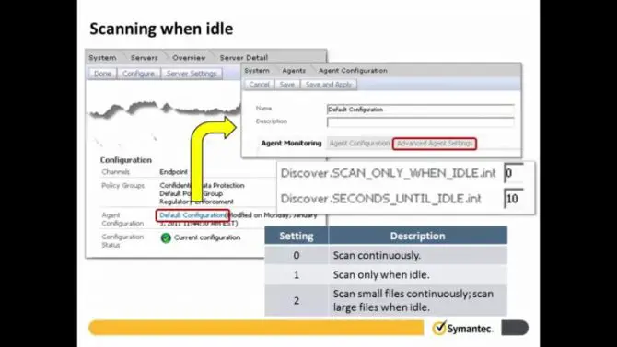The width and height of the screenshot is (617, 347).
Task: Click the empty Description field
Action: [420, 122]
